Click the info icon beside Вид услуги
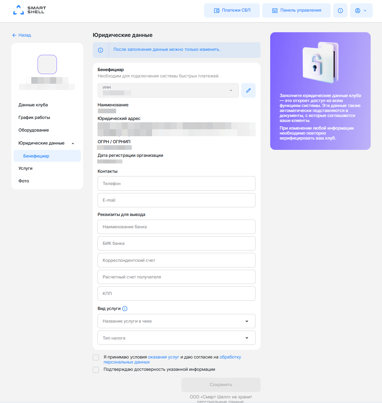Screen dimensions: 382x403 (125, 309)
